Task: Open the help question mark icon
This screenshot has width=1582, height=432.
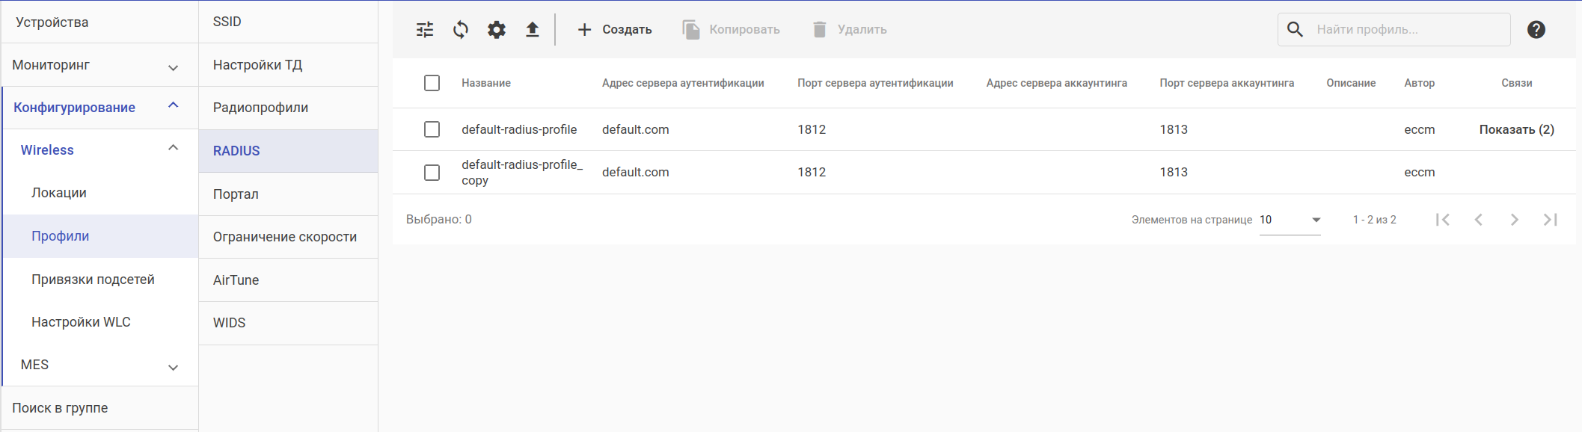Action: point(1536,30)
